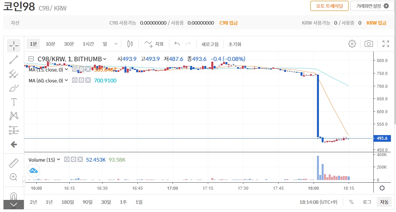
Task: Set chart range to 180일
Action: coord(68,202)
